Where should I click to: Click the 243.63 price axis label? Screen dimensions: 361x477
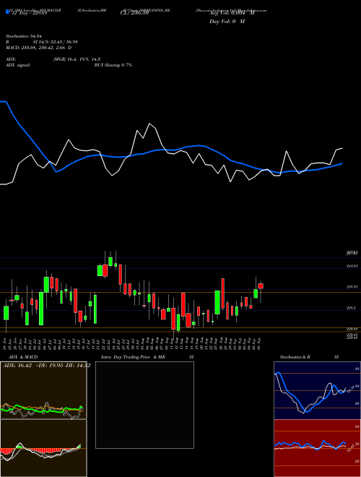click(x=352, y=266)
